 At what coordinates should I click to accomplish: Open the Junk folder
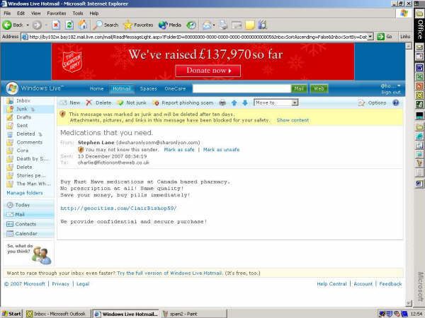tap(22, 109)
